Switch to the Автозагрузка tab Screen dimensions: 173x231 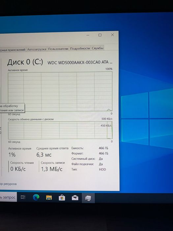tap(37, 49)
